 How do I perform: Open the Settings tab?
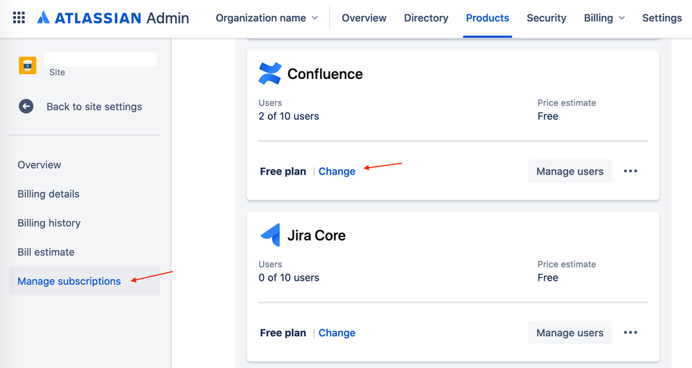coord(662,18)
